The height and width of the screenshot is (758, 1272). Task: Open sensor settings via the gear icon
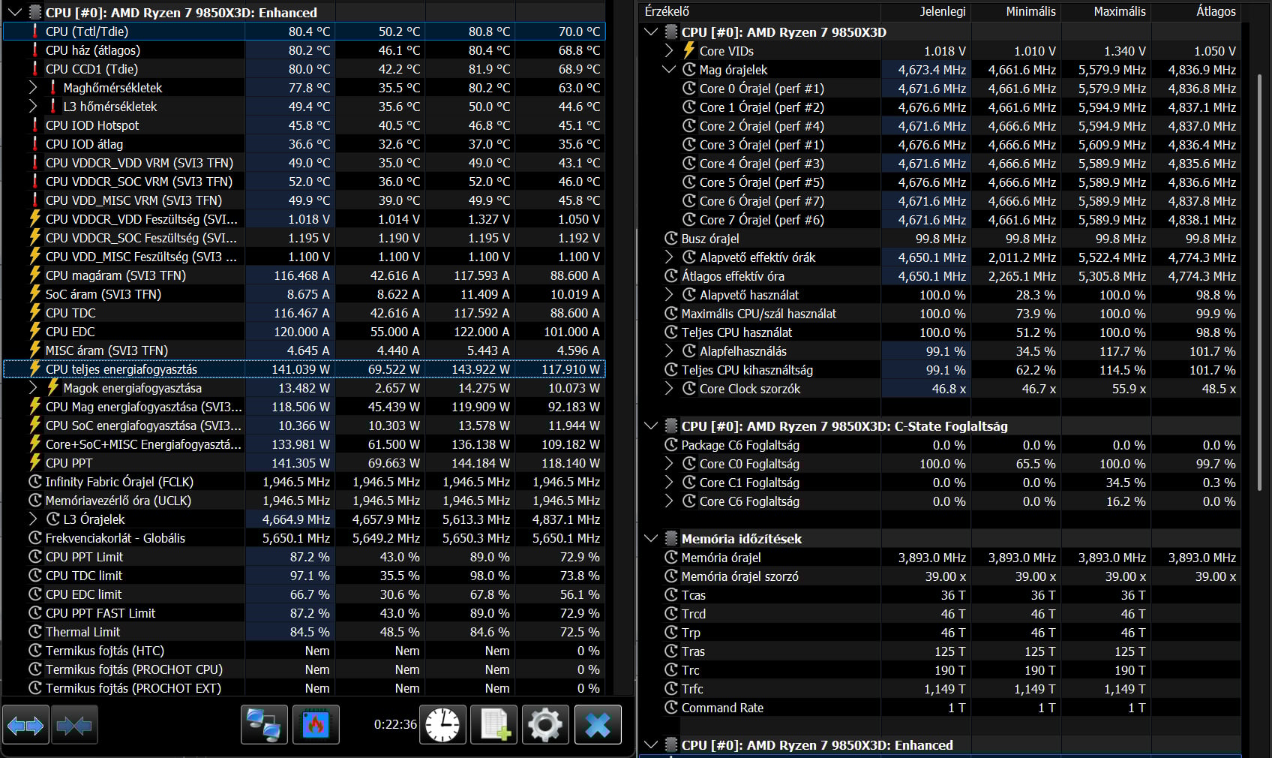coord(545,725)
